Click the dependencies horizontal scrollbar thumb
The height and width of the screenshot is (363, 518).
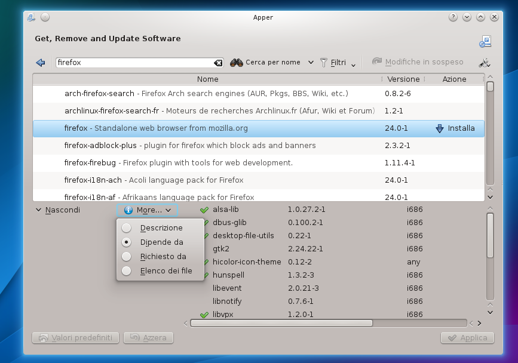click(x=281, y=323)
